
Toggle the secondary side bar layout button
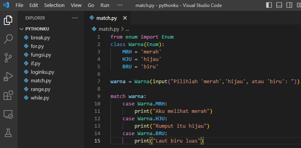coord(289,5)
